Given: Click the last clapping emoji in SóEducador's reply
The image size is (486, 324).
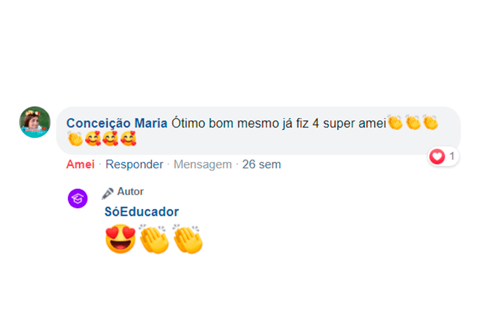Looking at the screenshot, I should [x=187, y=239].
